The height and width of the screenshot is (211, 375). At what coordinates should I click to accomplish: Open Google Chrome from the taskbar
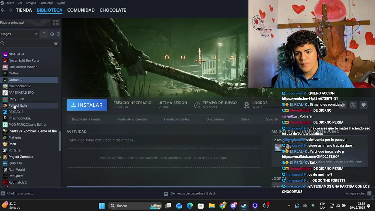pyautogui.click(x=223, y=206)
